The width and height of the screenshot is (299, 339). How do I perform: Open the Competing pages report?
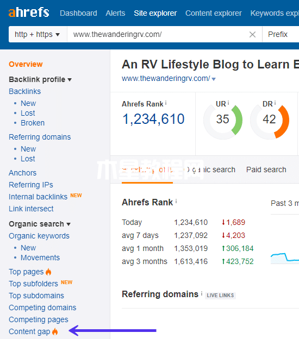coord(38,319)
